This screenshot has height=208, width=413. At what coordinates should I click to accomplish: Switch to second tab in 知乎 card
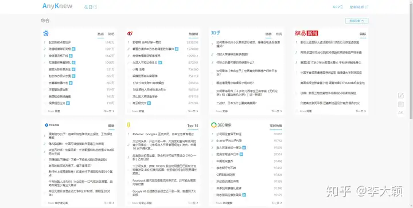tap(279, 34)
